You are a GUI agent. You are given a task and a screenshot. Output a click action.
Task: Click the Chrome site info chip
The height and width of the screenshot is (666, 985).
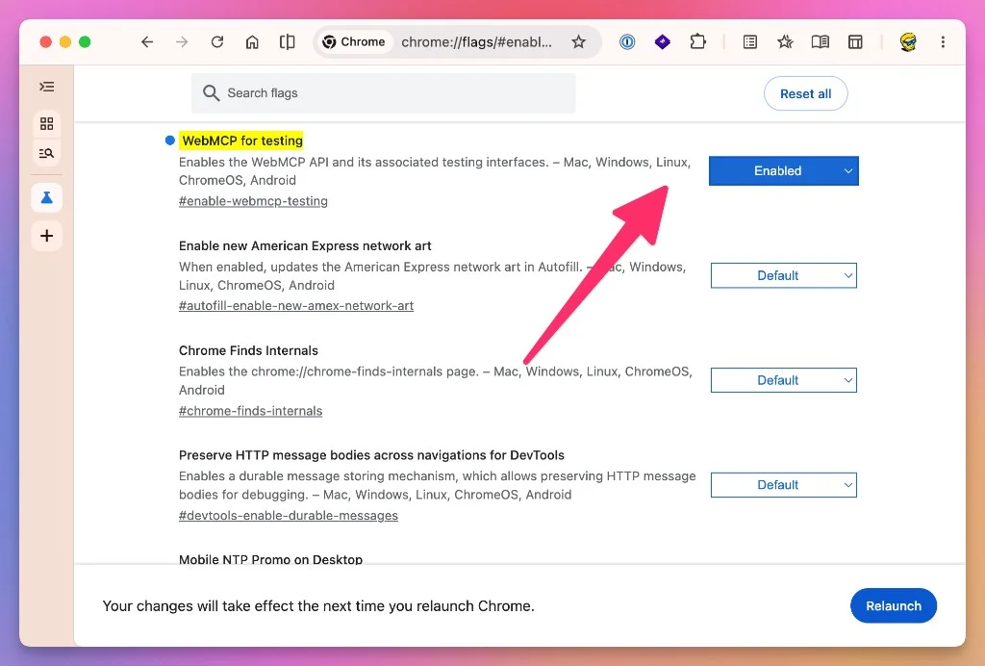pos(354,42)
